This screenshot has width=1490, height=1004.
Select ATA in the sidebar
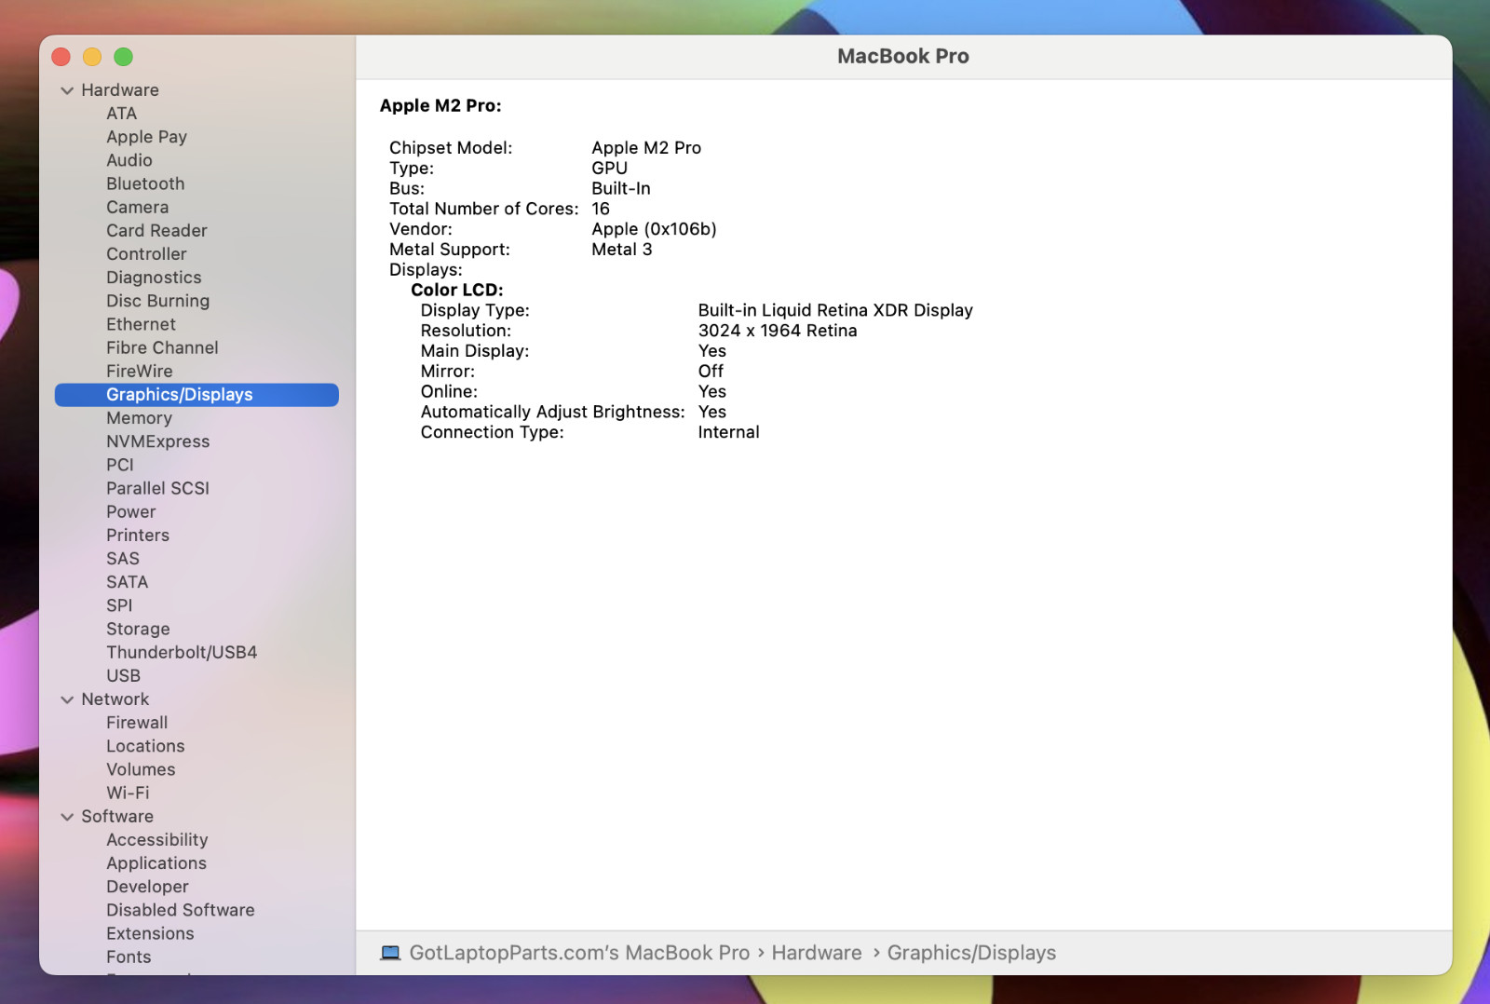[121, 114]
